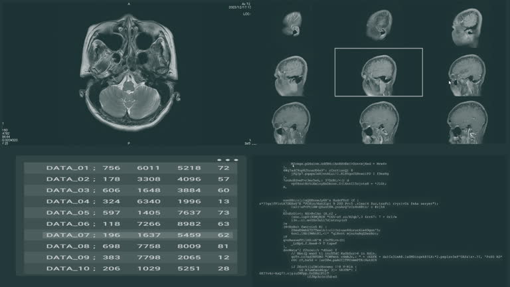Click the value 6340 in DATA_04
Viewport: 510px width, 287px height.
pos(149,201)
